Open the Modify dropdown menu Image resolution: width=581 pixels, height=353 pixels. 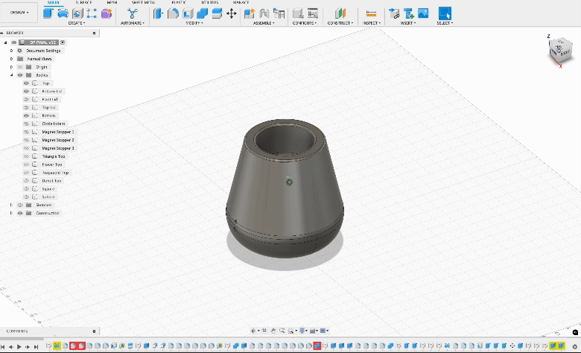click(x=194, y=23)
